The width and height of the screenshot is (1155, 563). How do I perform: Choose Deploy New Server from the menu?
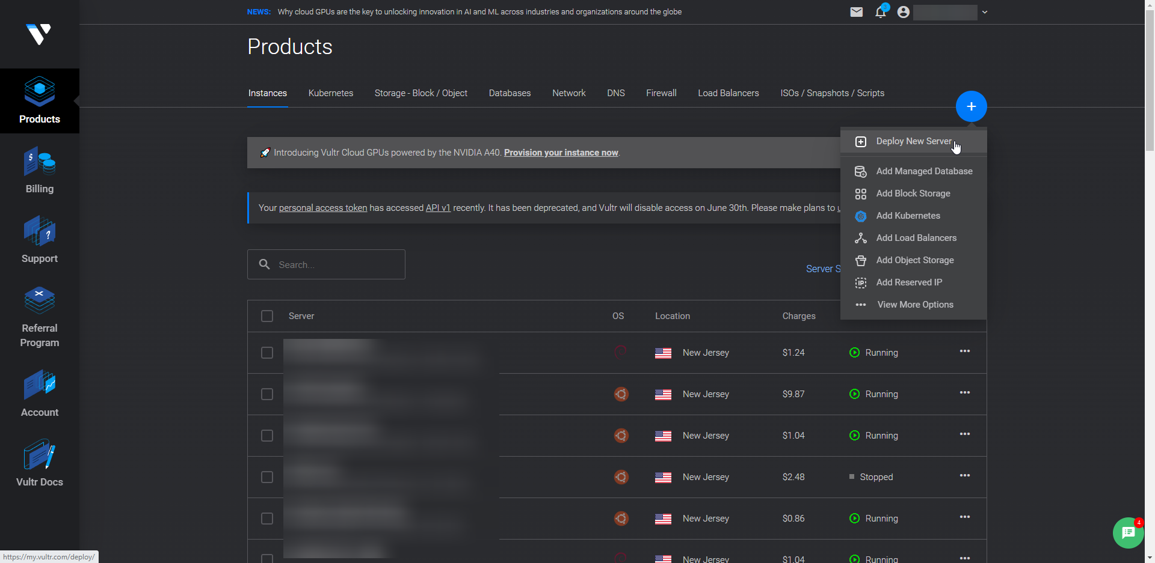pos(913,141)
